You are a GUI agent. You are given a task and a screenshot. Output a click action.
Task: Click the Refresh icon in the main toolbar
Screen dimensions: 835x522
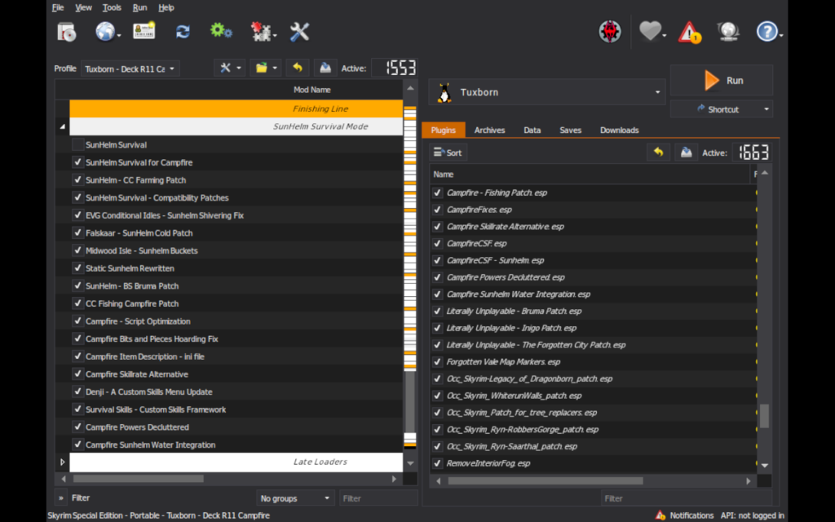click(x=183, y=32)
